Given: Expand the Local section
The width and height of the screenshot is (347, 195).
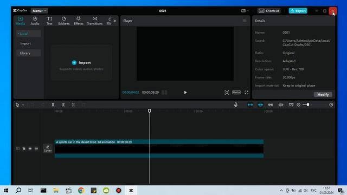Looking at the screenshot, I should tap(28, 34).
